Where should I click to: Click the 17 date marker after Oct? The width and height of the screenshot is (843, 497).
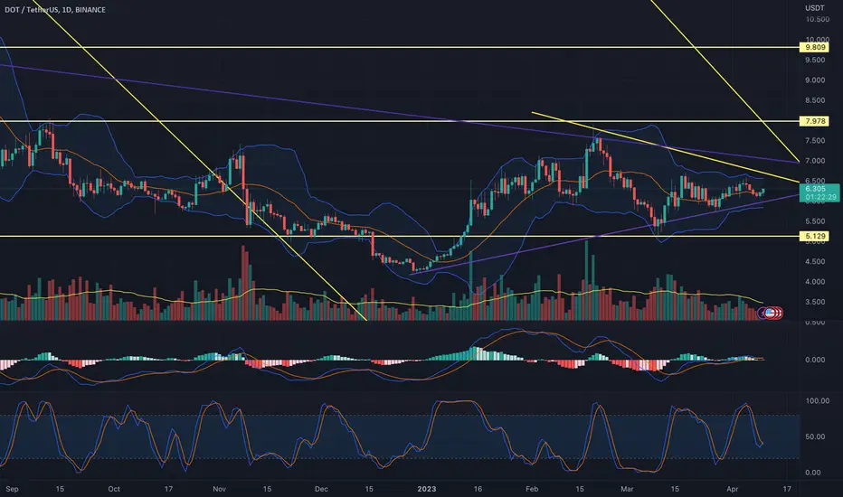[168, 489]
